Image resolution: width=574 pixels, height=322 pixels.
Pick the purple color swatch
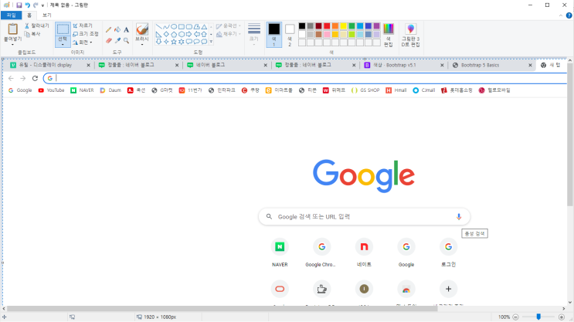tap(377, 25)
